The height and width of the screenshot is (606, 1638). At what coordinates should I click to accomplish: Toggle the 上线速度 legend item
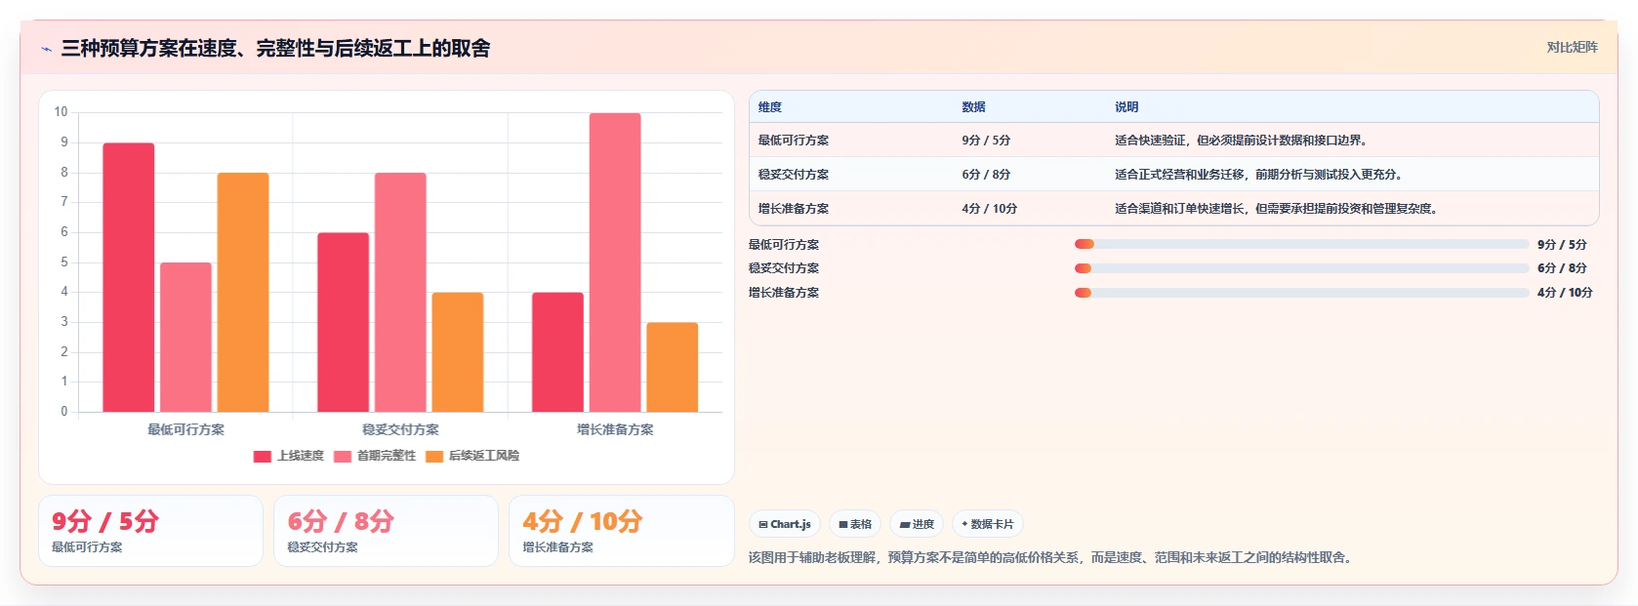(x=288, y=456)
